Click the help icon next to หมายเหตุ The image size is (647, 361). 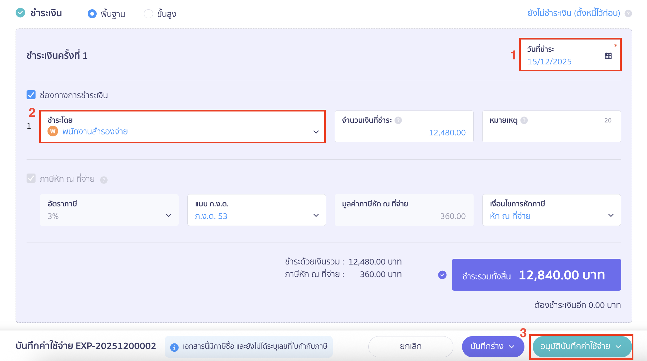tap(524, 120)
